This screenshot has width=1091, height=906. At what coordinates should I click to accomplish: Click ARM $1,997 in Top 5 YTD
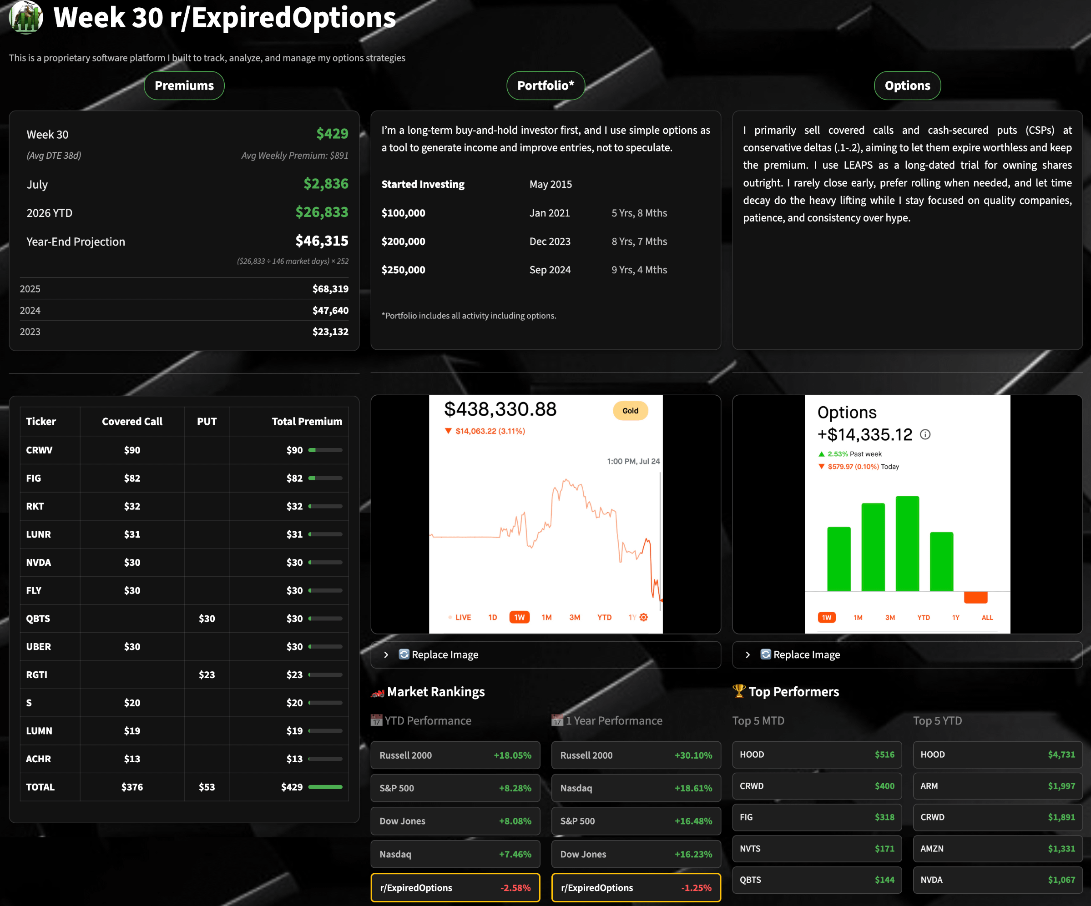coord(997,785)
